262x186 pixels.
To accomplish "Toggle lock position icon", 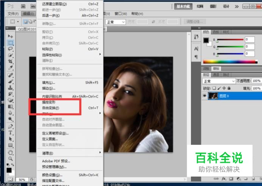I will (224, 88).
